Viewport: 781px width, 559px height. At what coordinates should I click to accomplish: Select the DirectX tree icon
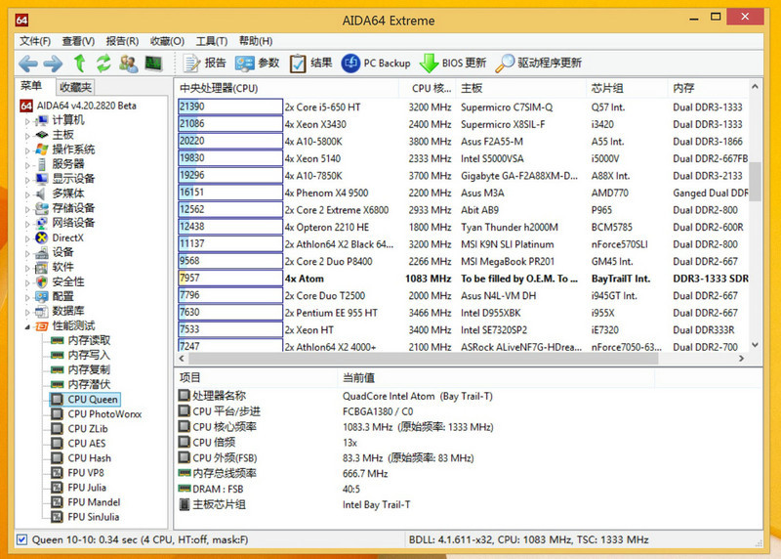point(42,237)
